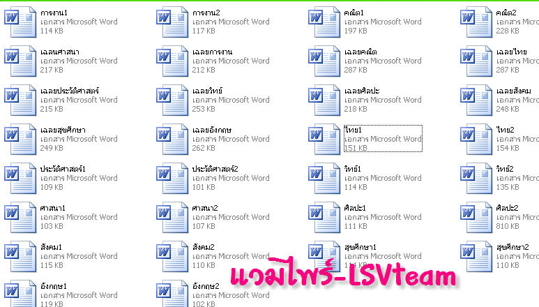Click the คณิต1 Word file icon

(x=324, y=22)
